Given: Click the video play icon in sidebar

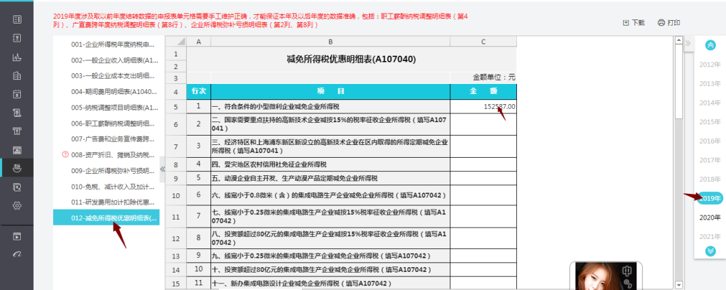Looking at the screenshot, I should pos(17,236).
